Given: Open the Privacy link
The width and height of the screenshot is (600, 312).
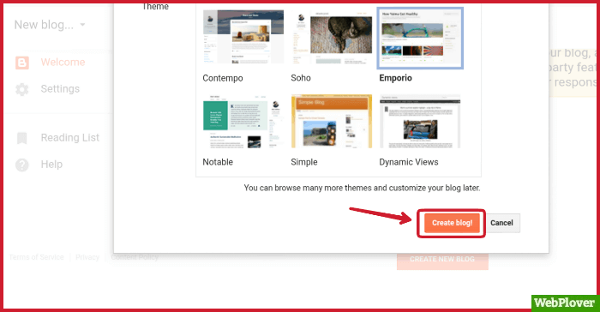Looking at the screenshot, I should [x=87, y=257].
